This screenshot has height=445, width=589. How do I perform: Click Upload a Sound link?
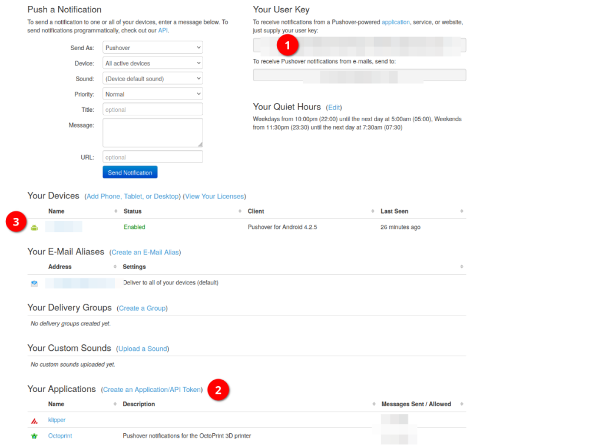pyautogui.click(x=143, y=349)
